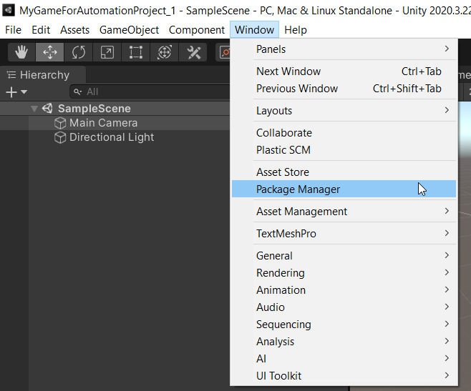
Task: Close the Window menu
Action: pyautogui.click(x=254, y=30)
